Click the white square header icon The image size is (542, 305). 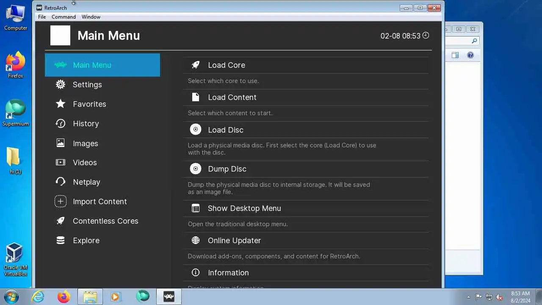[60, 35]
